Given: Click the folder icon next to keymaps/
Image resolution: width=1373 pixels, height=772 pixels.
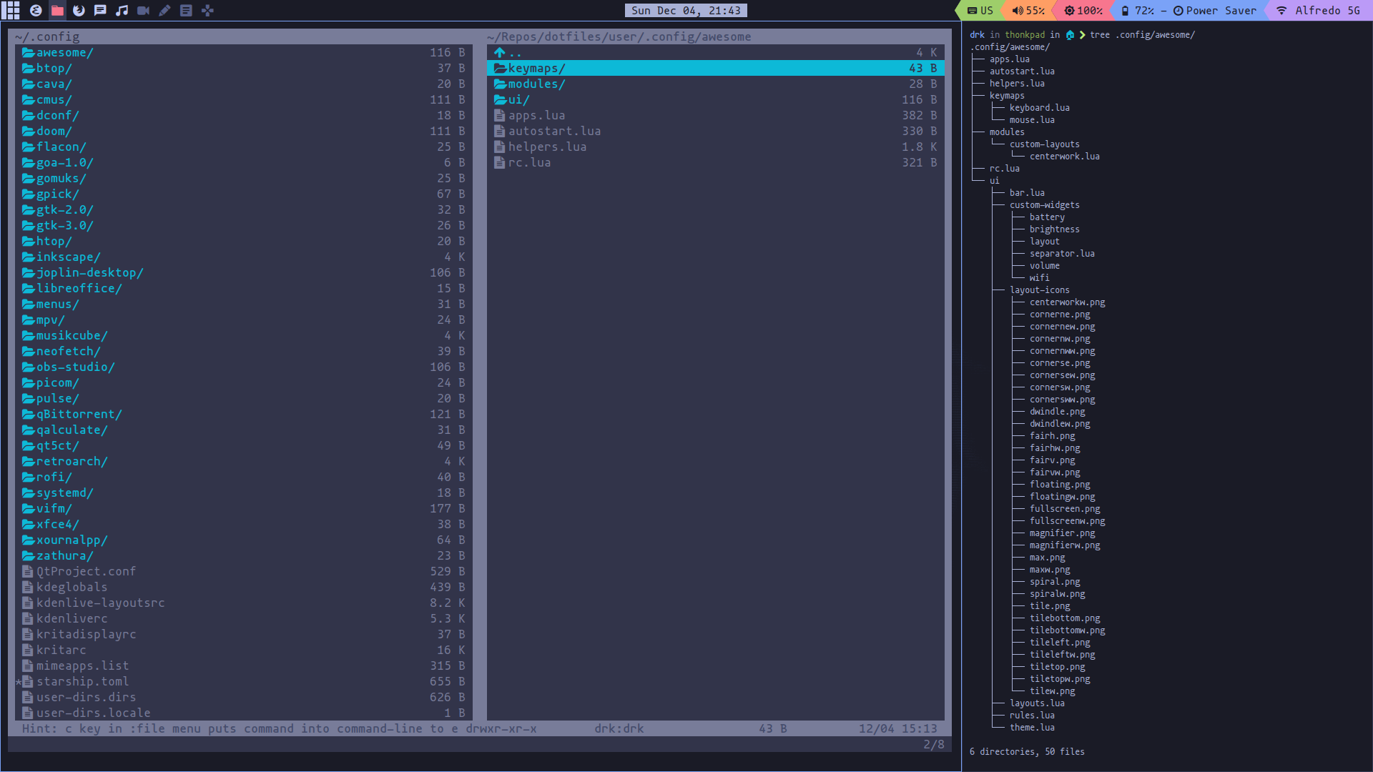Looking at the screenshot, I should pos(500,68).
